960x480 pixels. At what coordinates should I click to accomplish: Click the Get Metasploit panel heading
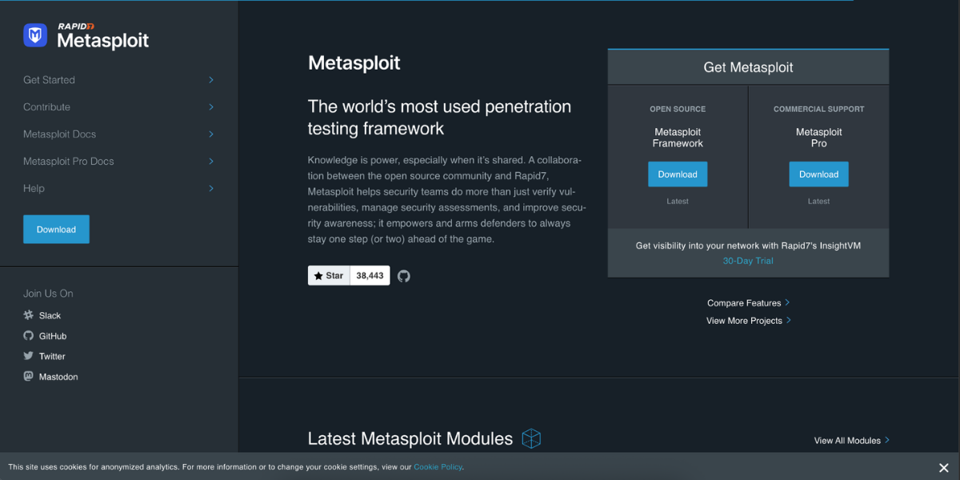pyautogui.click(x=748, y=67)
